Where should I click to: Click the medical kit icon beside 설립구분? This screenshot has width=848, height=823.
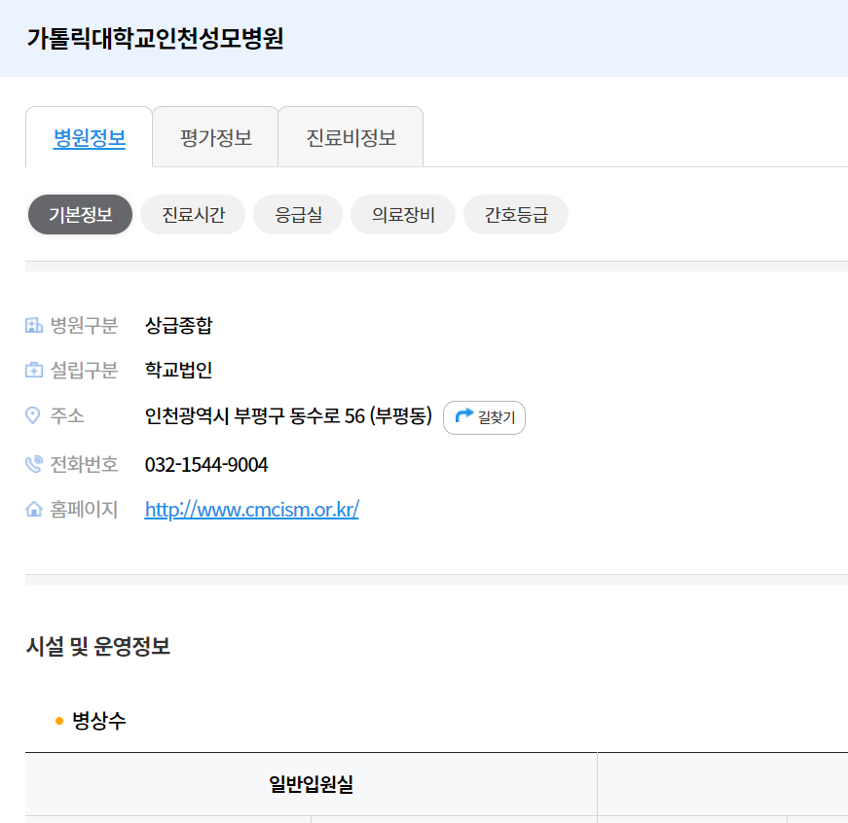click(33, 371)
